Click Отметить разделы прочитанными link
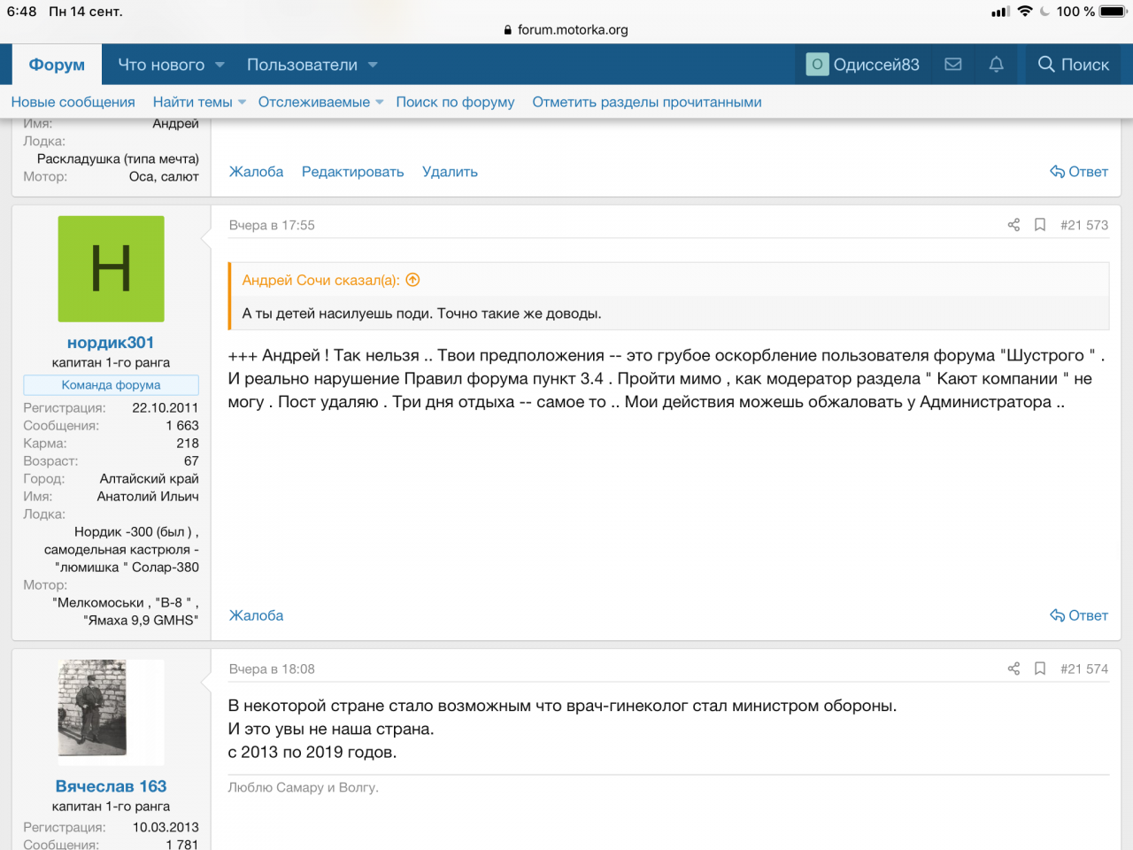 (x=646, y=102)
